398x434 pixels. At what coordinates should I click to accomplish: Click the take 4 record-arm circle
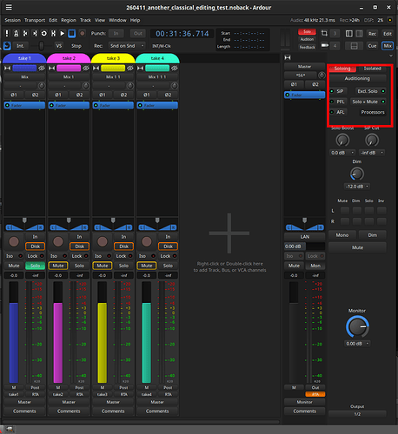click(x=147, y=241)
